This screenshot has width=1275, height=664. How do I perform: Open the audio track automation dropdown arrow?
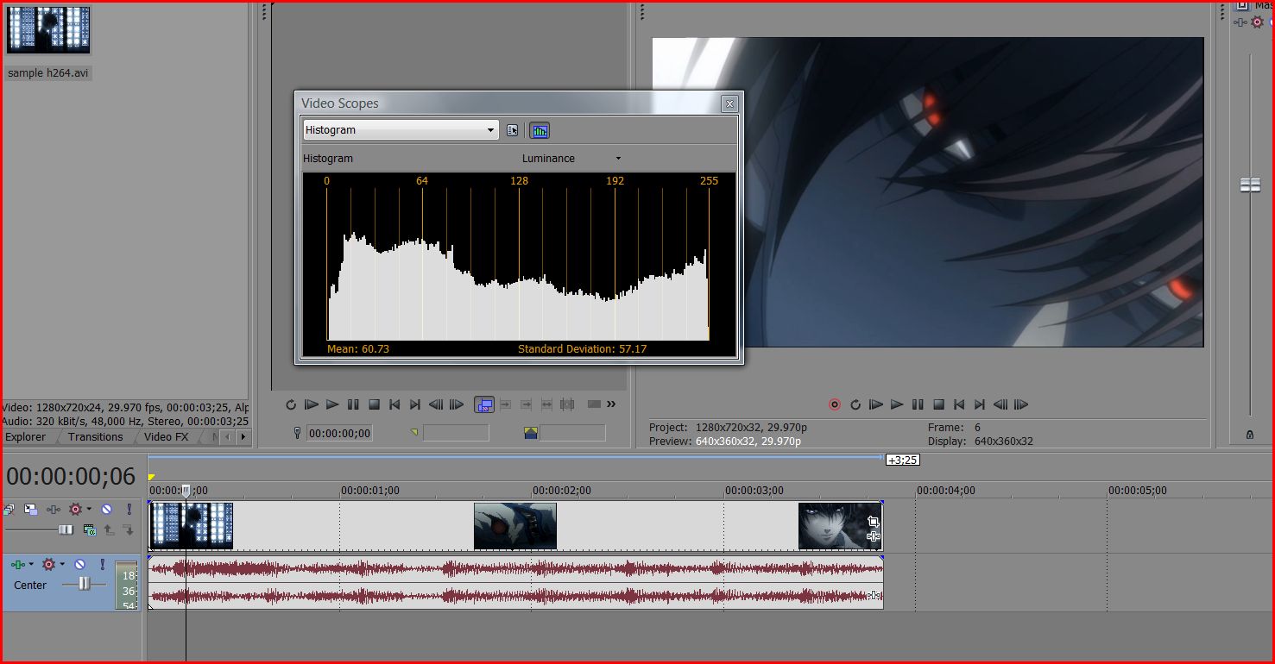62,564
